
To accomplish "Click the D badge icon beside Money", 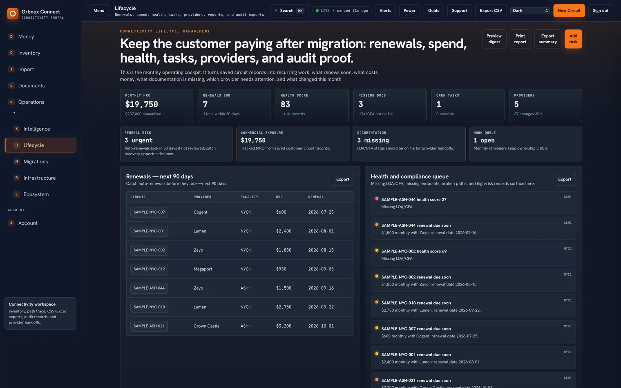I will [x=11, y=36].
